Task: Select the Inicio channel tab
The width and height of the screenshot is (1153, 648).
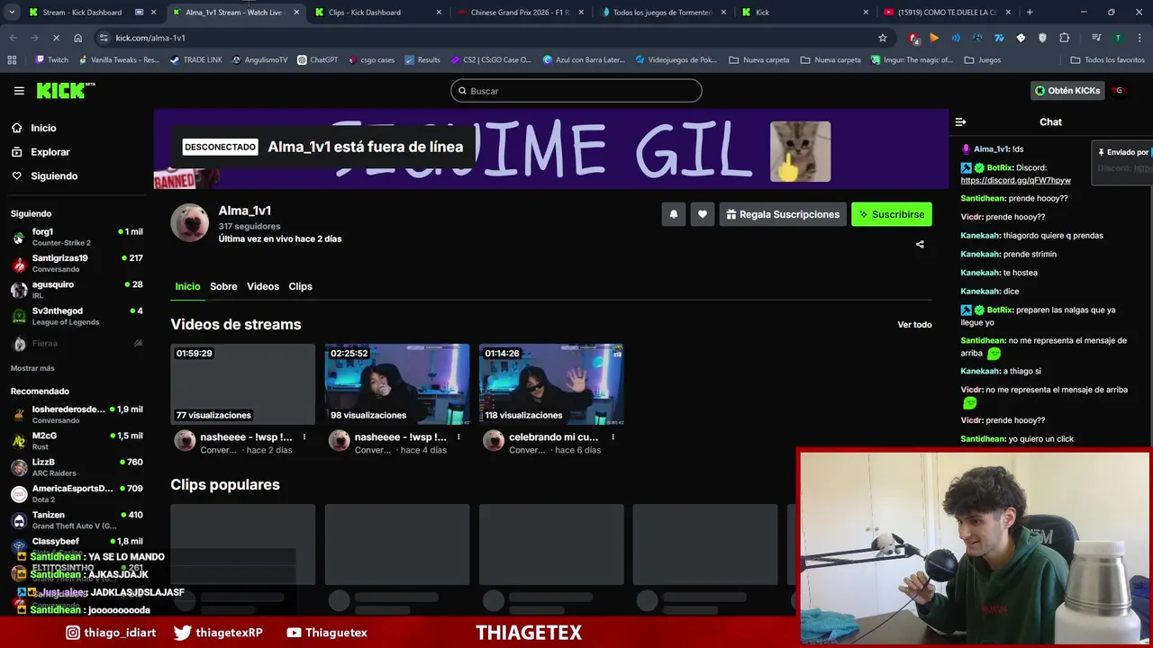Action: pyautogui.click(x=187, y=286)
